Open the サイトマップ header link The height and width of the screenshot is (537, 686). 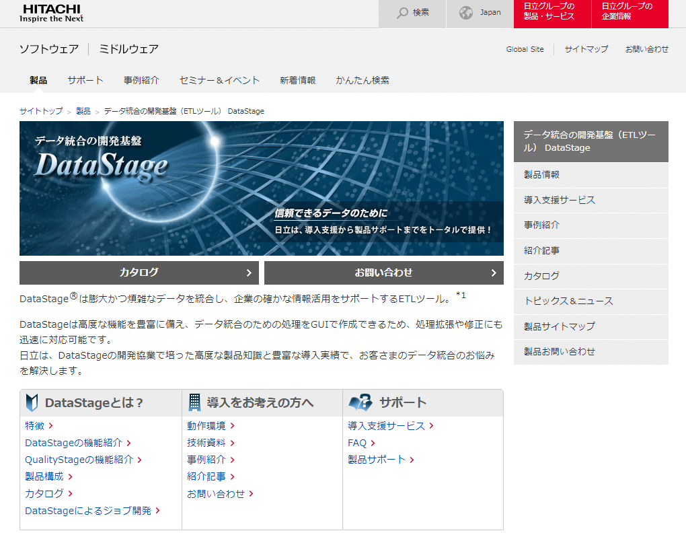(x=586, y=49)
